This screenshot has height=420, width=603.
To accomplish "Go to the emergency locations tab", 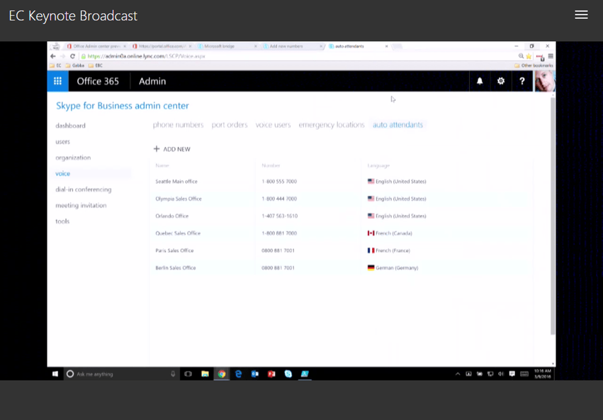I will point(331,125).
